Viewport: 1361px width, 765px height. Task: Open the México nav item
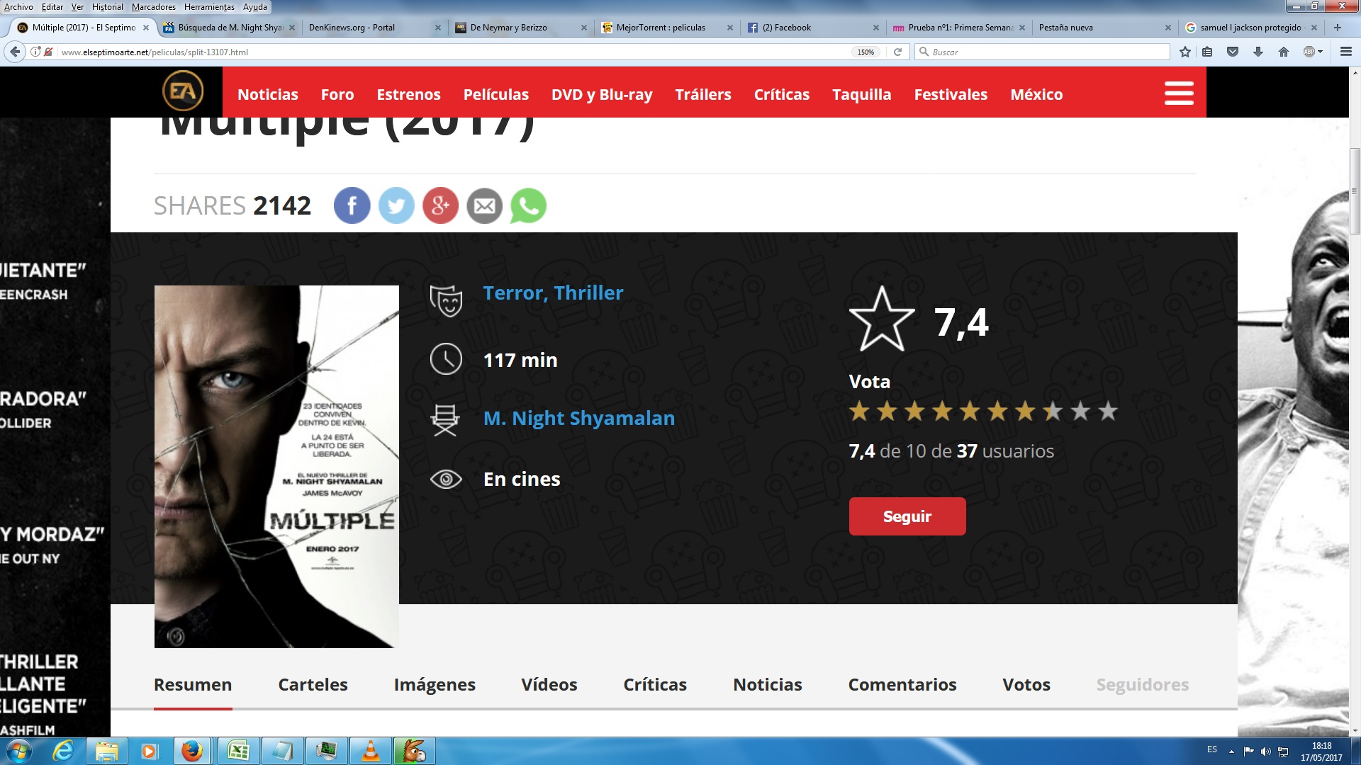click(1036, 94)
